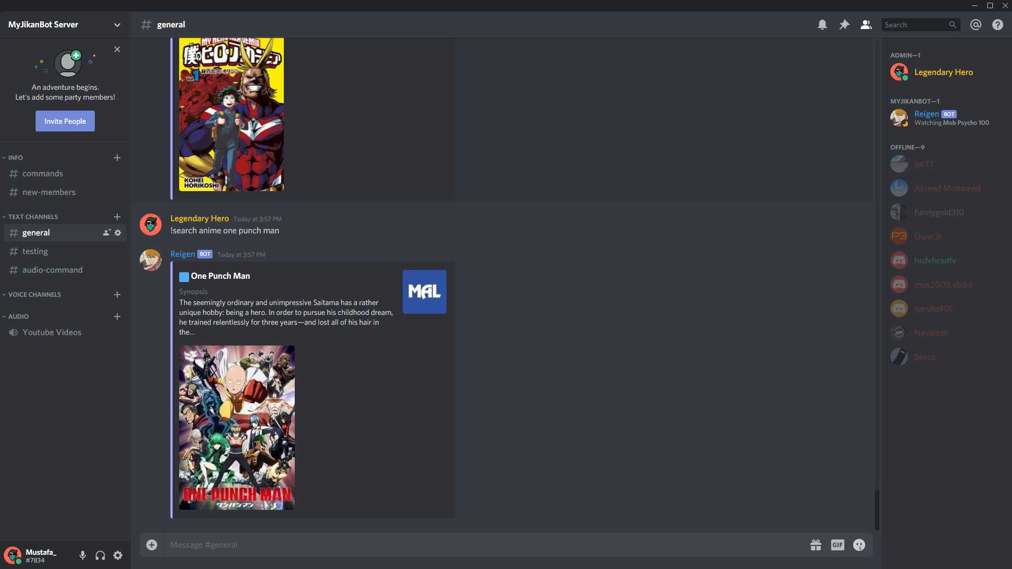Create channel in AUDIO category
1012x569 pixels.
pos(117,317)
